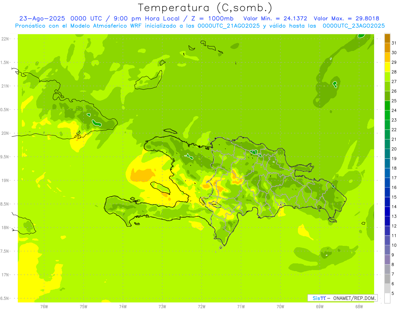Click the '73W' longitude label
Image resolution: width=403 pixels, height=311 pixels.
pyautogui.click(x=162, y=307)
